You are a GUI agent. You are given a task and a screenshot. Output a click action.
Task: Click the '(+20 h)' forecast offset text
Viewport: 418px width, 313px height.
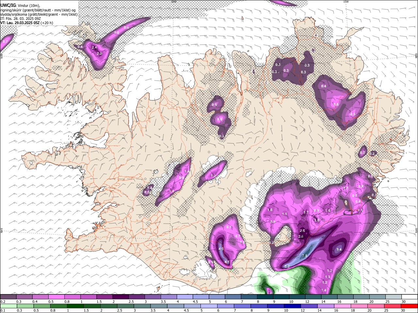(47, 23)
